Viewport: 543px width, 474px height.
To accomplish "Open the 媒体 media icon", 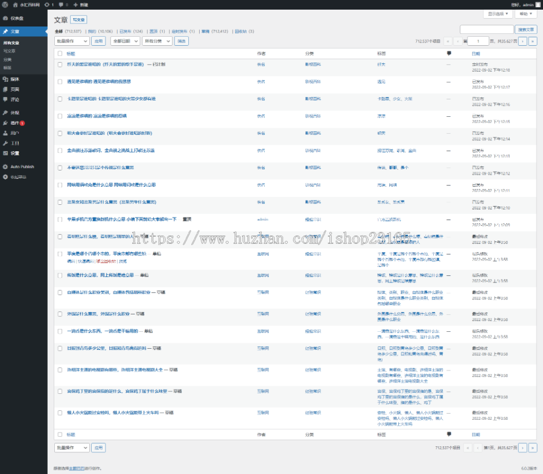I will click(5, 79).
